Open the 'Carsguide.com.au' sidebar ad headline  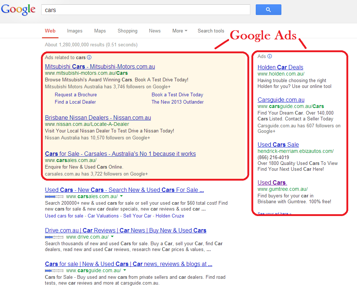tap(281, 100)
